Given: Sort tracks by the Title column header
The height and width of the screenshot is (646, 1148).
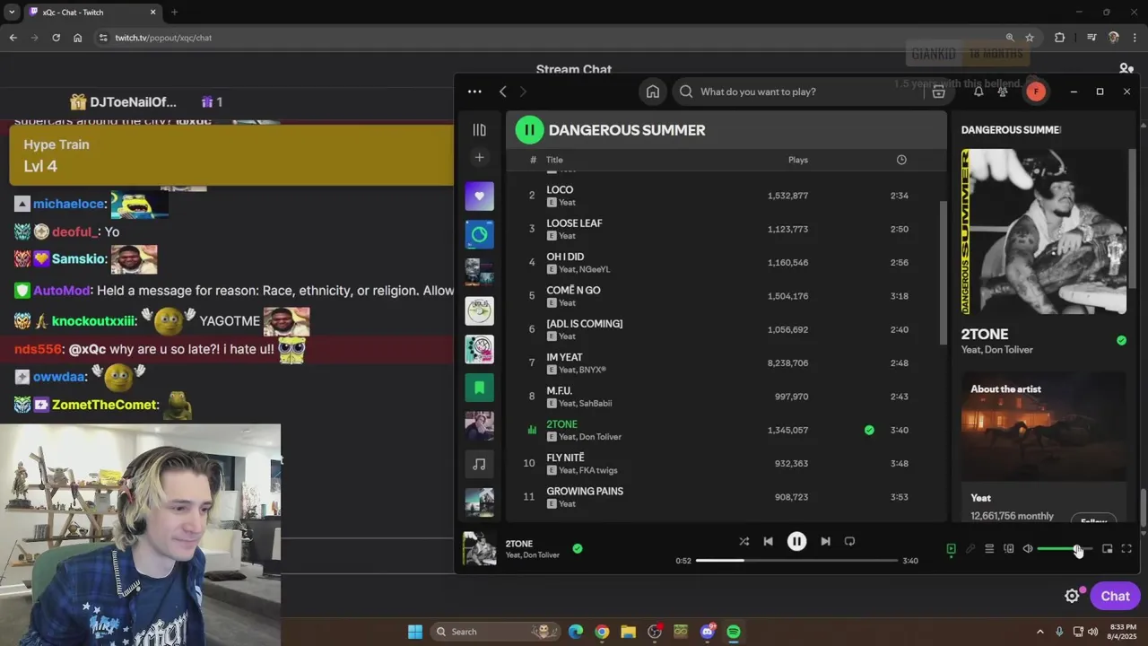Looking at the screenshot, I should 554,160.
